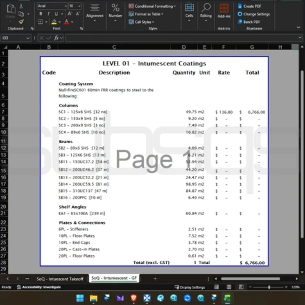Select the SoQ - Intumescent - GF tab
This screenshot has height=305, width=305.
114,278
